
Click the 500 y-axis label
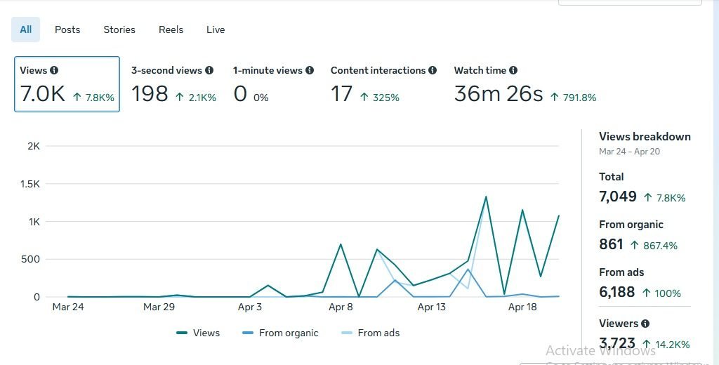[31, 259]
